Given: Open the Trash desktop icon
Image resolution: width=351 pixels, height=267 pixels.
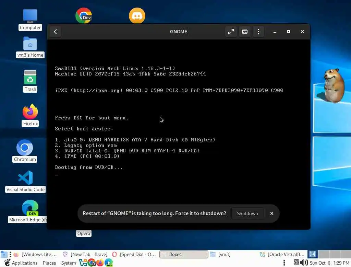Looking at the screenshot, I should pyautogui.click(x=30, y=81).
